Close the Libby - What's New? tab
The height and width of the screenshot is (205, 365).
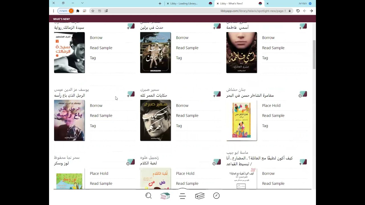pos(218,3)
